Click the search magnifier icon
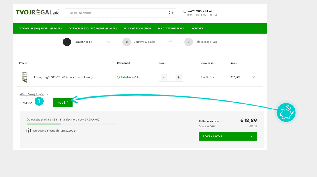Viewport: 317px width, 177px height. (171, 13)
